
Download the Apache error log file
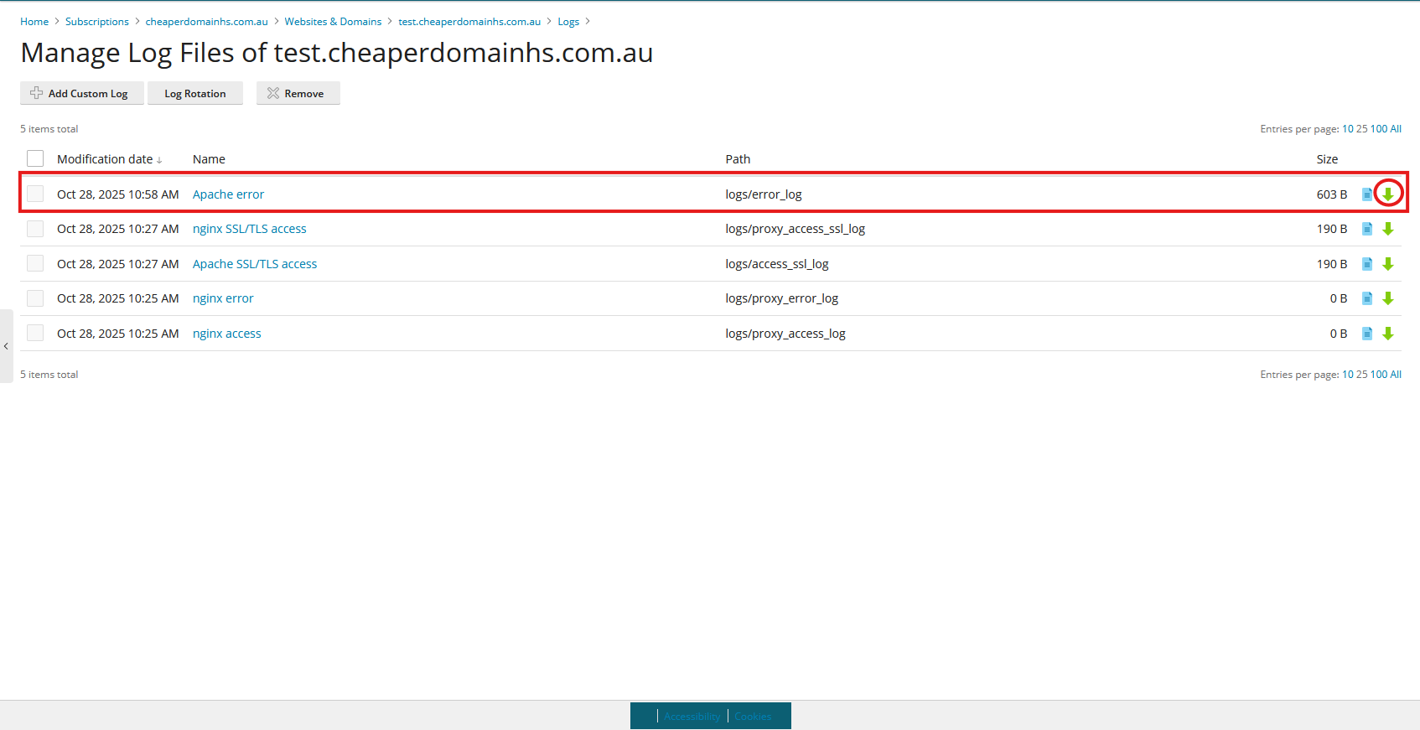coord(1388,194)
